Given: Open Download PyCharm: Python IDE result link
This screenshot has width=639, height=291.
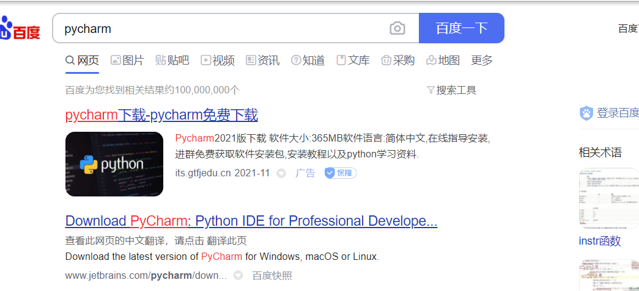Looking at the screenshot, I should pyautogui.click(x=251, y=221).
